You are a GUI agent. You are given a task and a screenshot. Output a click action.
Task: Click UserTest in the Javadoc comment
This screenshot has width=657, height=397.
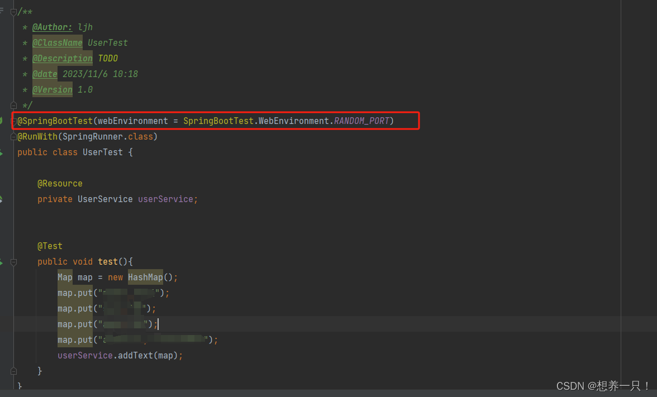(x=108, y=42)
